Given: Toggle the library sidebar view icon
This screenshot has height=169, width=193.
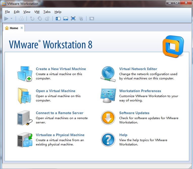Looking at the screenshot, I should point(58,19).
